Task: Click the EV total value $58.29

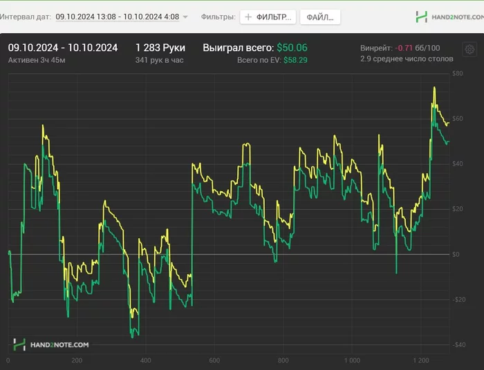Action: click(x=295, y=60)
